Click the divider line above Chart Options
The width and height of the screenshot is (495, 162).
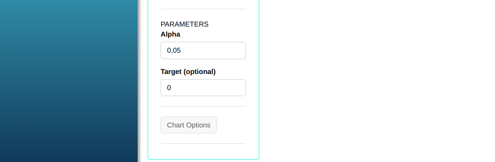(x=203, y=106)
